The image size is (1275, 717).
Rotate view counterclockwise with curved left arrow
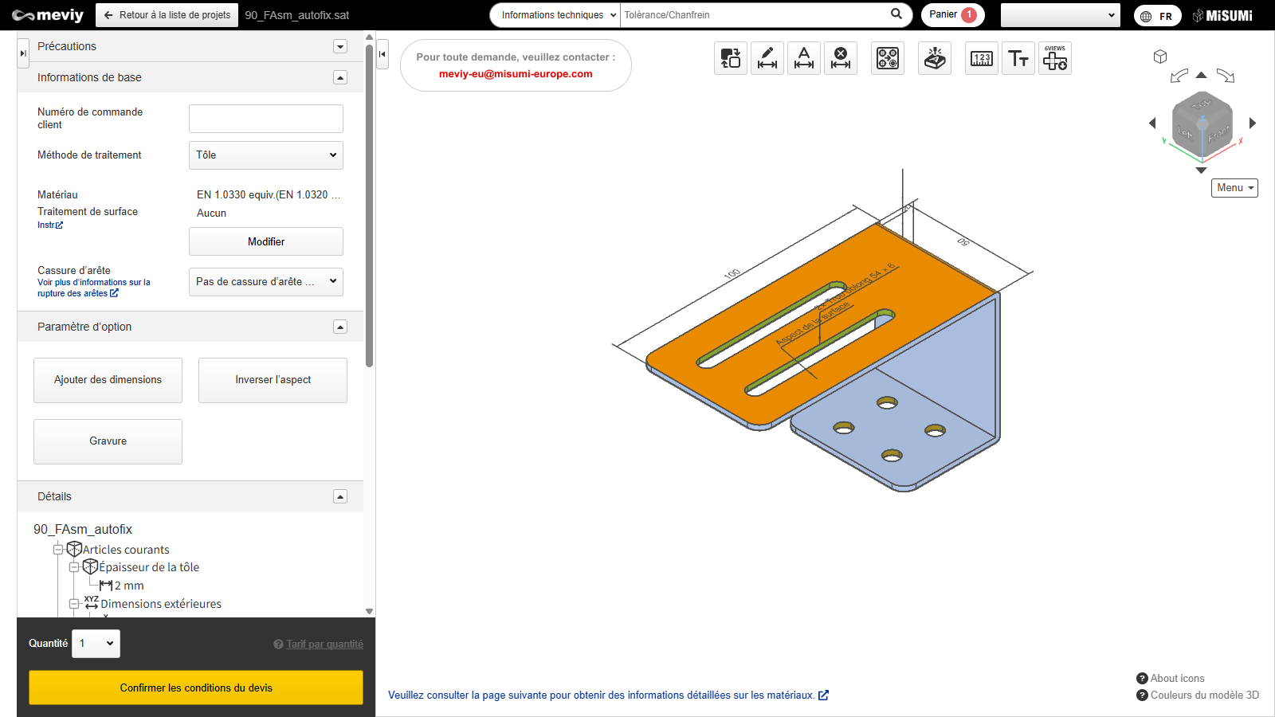tap(1179, 76)
